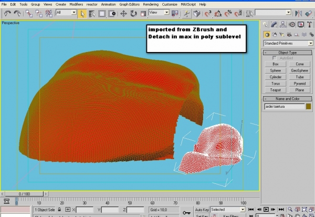Viewport: 315px width, 217px height.
Task: Click the Use Pivot Point Center icon
Action: tap(175, 14)
